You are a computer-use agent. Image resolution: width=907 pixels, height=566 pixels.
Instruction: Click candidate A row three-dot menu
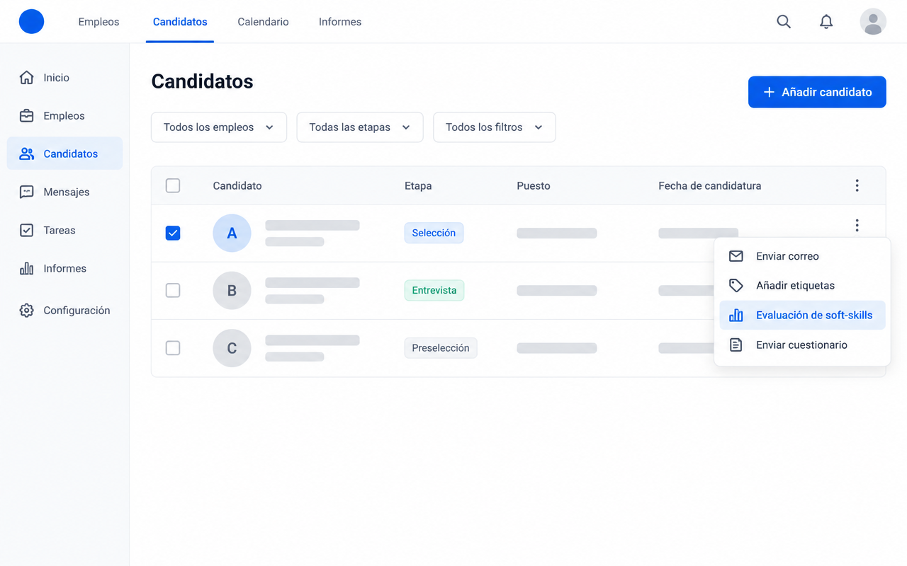pyautogui.click(x=857, y=225)
